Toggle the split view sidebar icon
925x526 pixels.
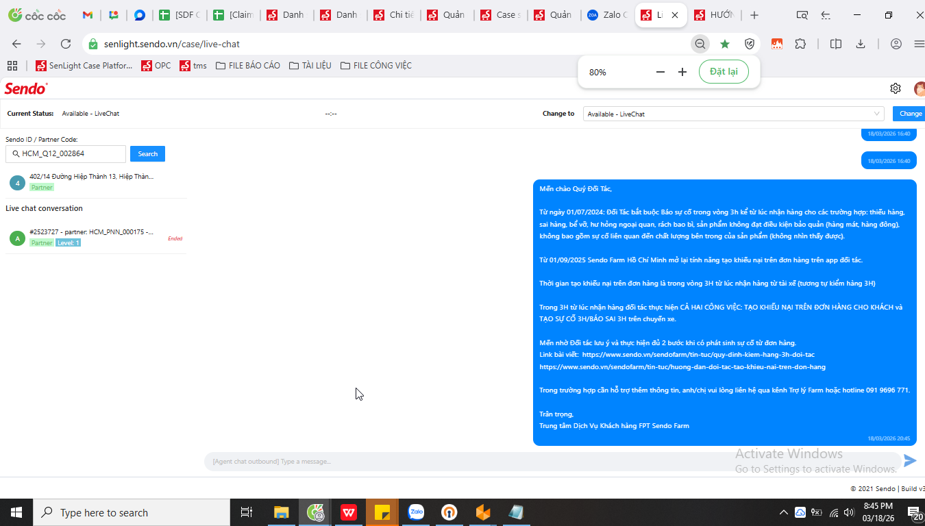(x=836, y=44)
